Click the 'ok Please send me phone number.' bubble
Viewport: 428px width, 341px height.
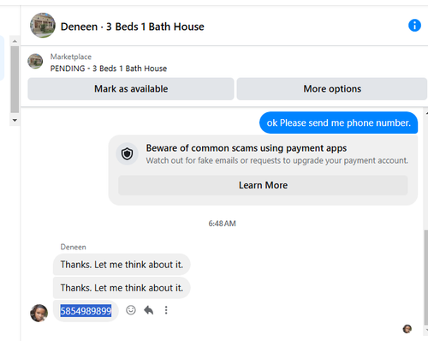(x=338, y=123)
